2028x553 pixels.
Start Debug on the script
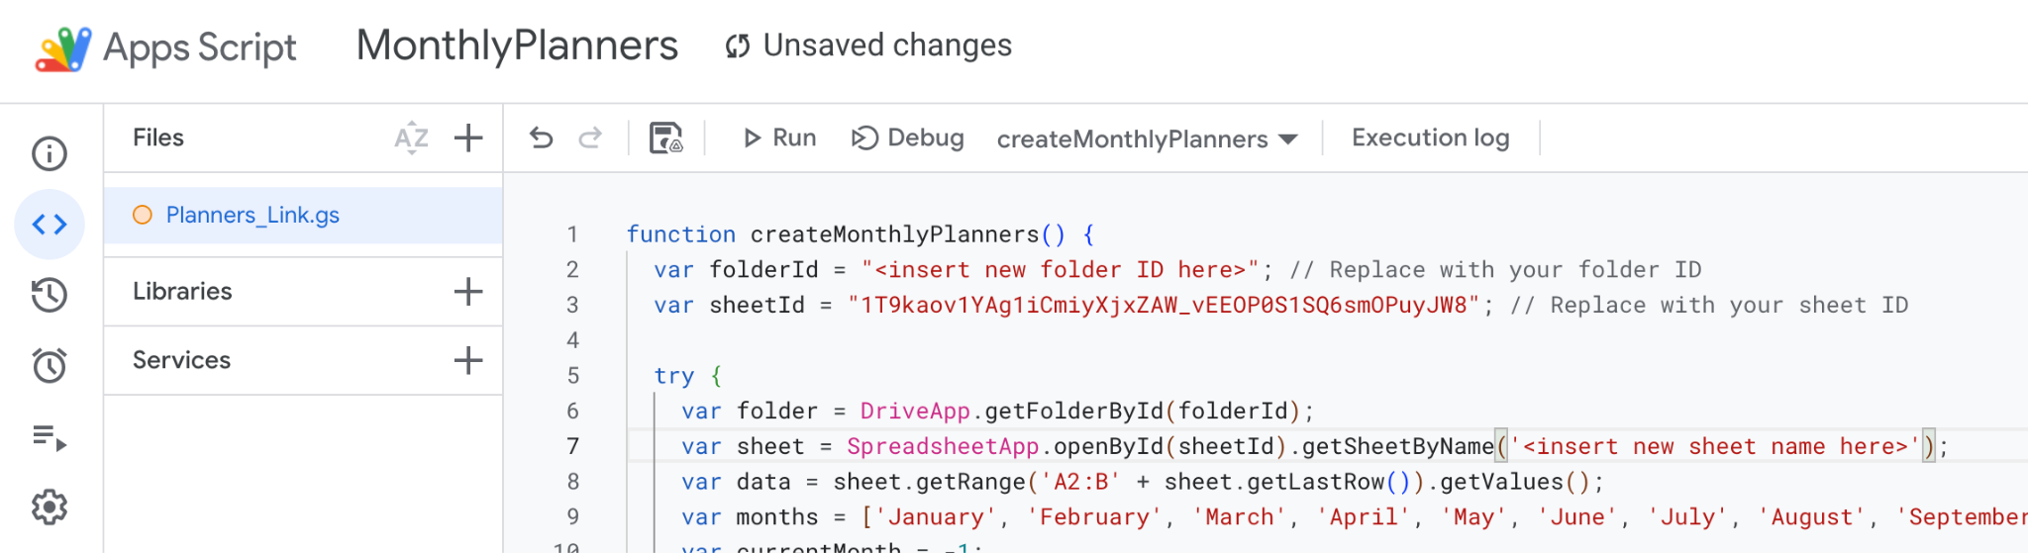(x=908, y=138)
